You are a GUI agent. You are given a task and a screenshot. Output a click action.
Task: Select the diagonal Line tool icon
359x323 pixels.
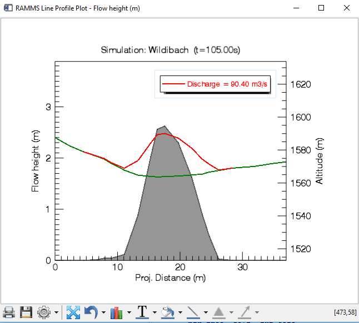point(193,312)
